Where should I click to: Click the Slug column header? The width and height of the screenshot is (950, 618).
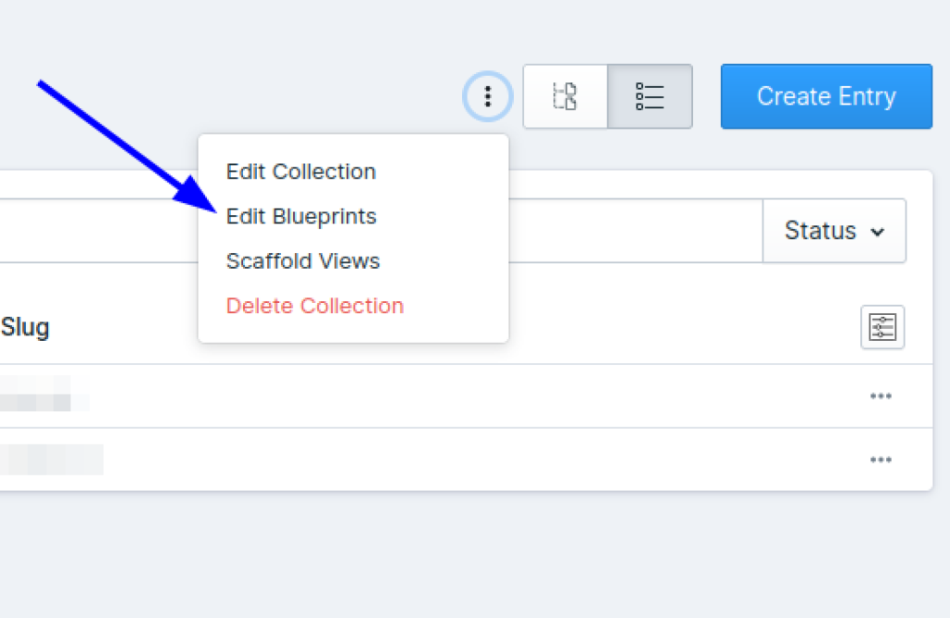(x=25, y=327)
